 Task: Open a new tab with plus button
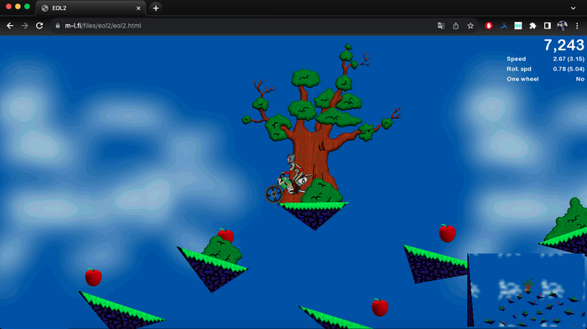click(x=156, y=8)
